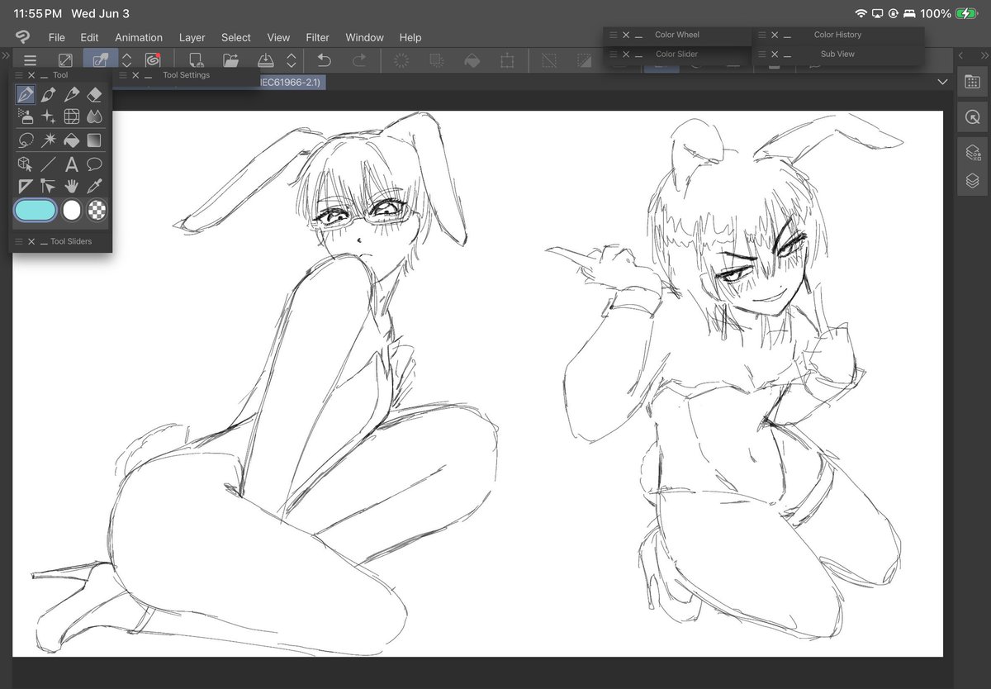Select the Eyedropper tool

coord(94,186)
